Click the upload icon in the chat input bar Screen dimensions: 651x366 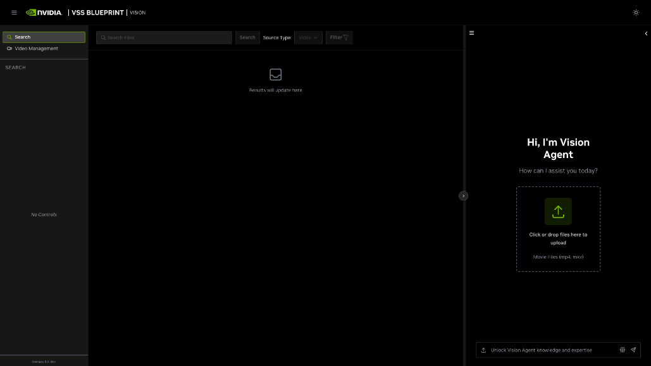(484, 350)
